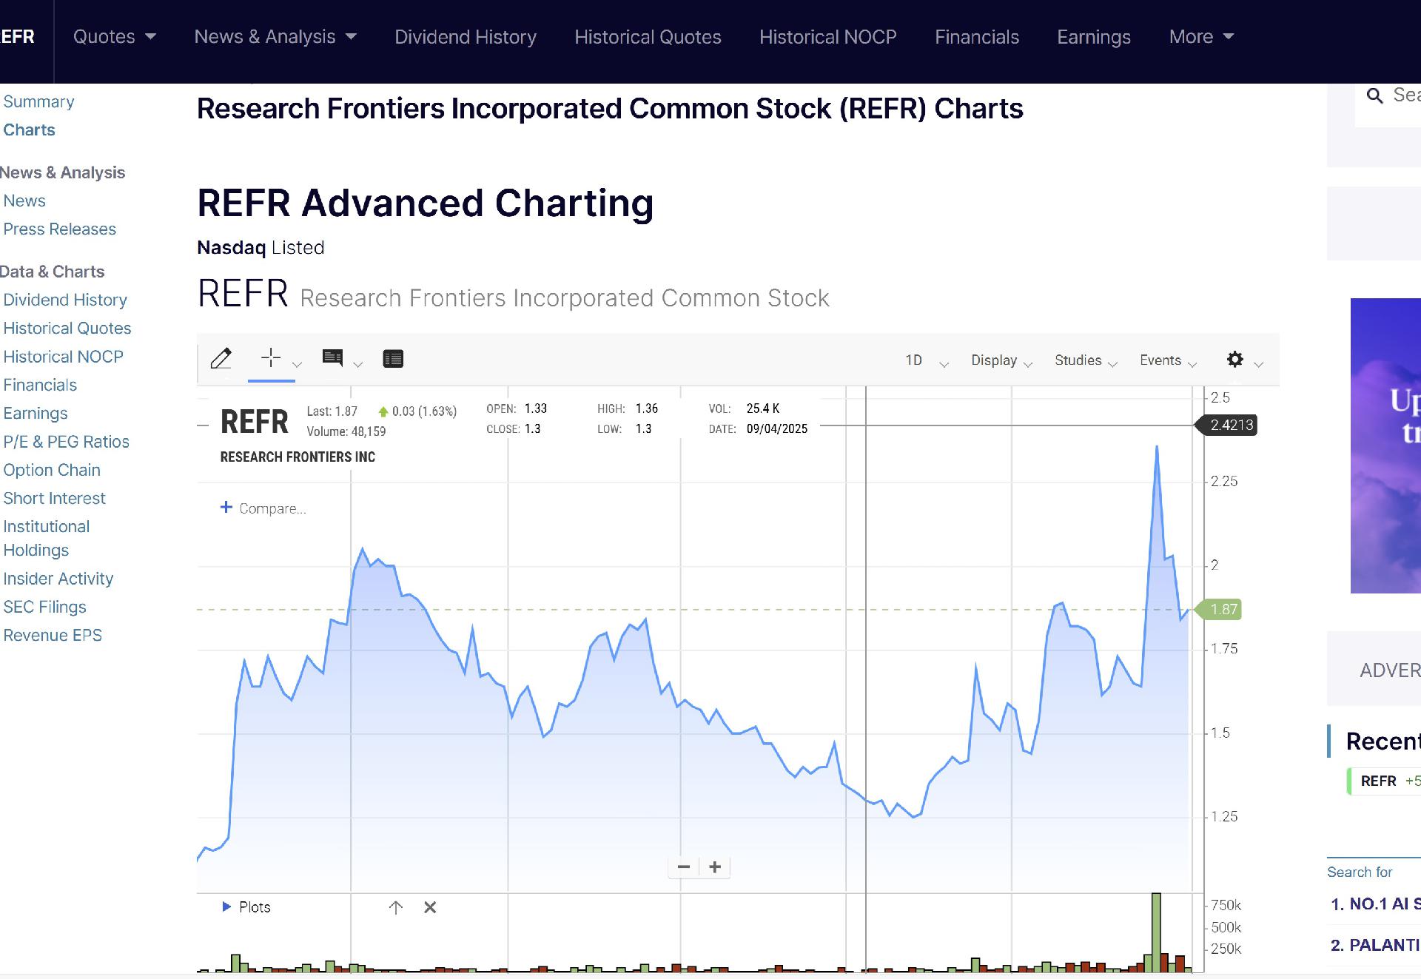
Task: Open chart settings gear icon
Action: coord(1234,360)
